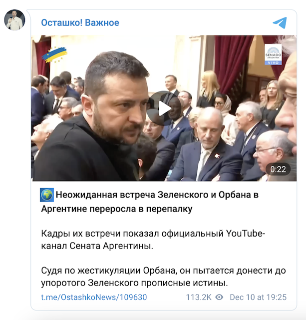The height and width of the screenshot is (320, 306).
Task: Open the channel profile avatar
Action: click(14, 20)
